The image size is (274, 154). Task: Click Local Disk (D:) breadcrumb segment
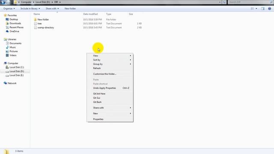43,2
